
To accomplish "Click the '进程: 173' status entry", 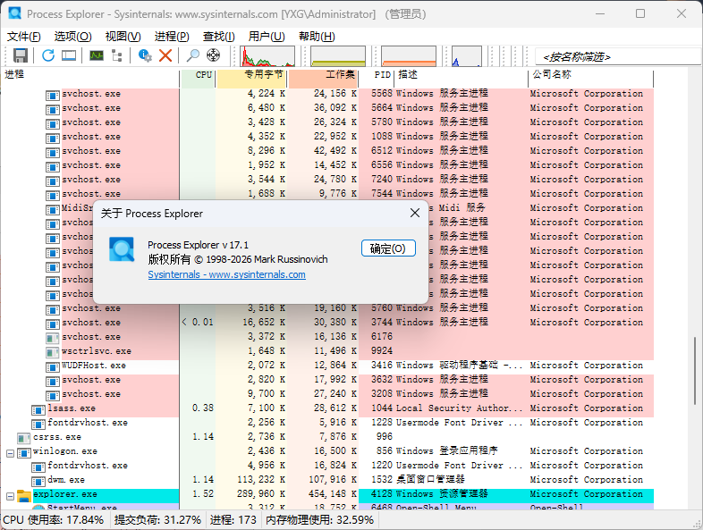I will click(233, 520).
